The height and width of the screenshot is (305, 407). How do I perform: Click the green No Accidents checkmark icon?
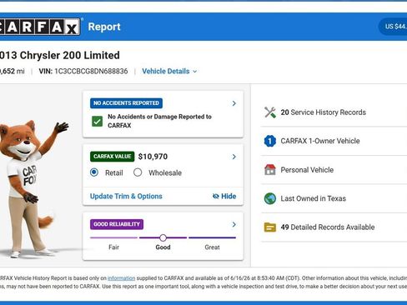click(x=97, y=121)
